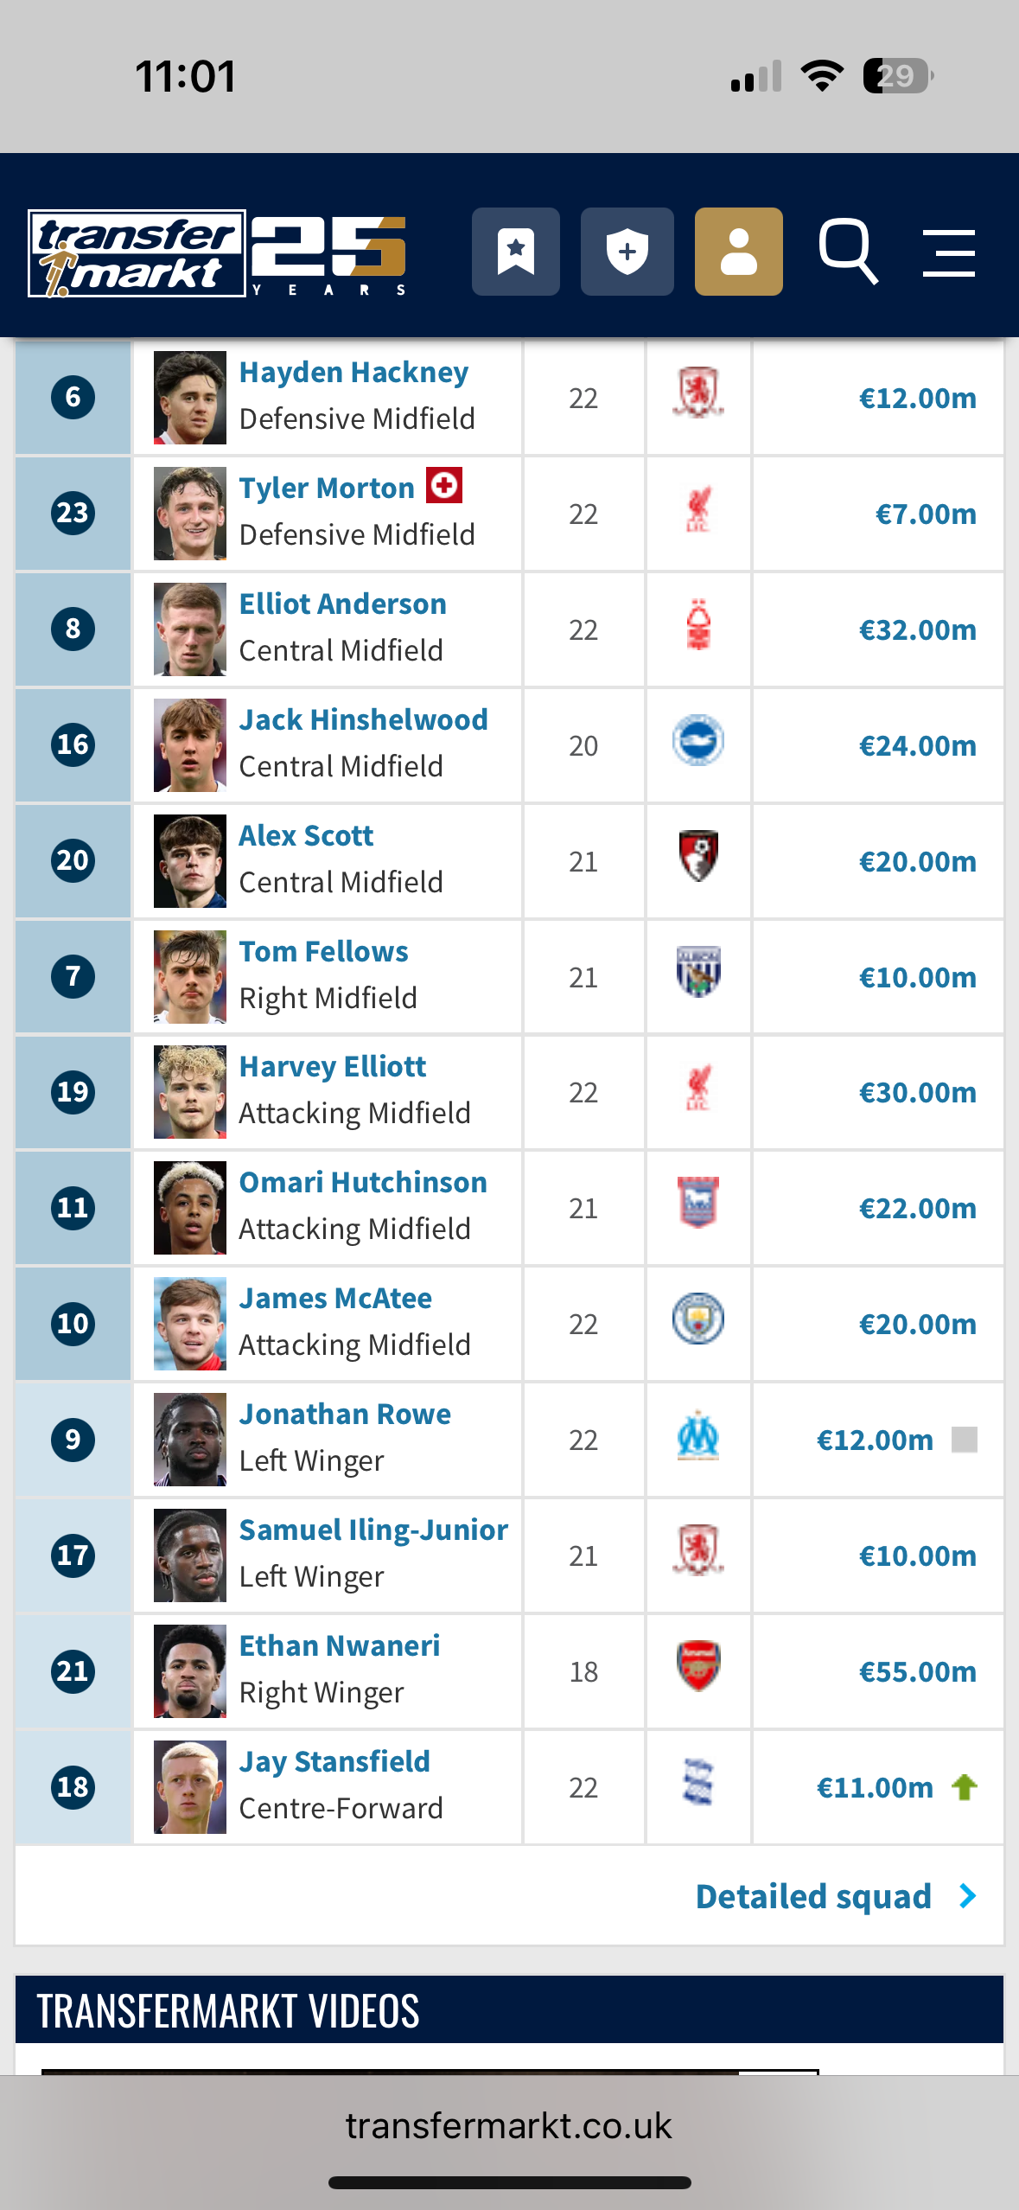The image size is (1019, 2210).
Task: Open Elliot Anderson player profile
Action: point(343,604)
